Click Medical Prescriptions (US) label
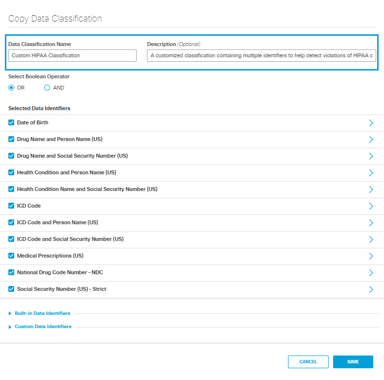This screenshot has width=384, height=380. tap(50, 256)
